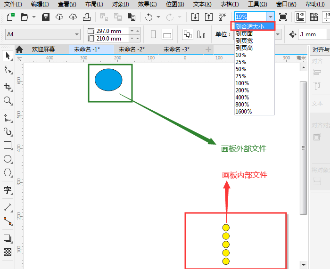Select the Pick tool arrow
Image resolution: width=330 pixels, height=269 pixels.
8,56
